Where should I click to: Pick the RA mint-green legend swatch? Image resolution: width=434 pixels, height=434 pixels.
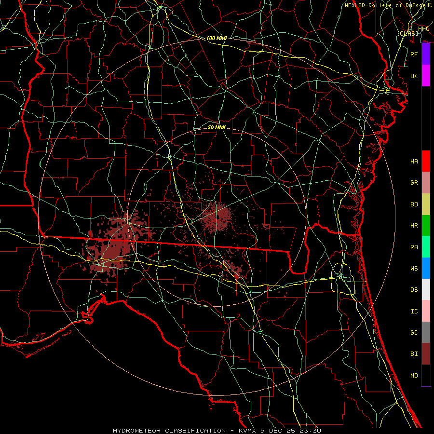426,247
